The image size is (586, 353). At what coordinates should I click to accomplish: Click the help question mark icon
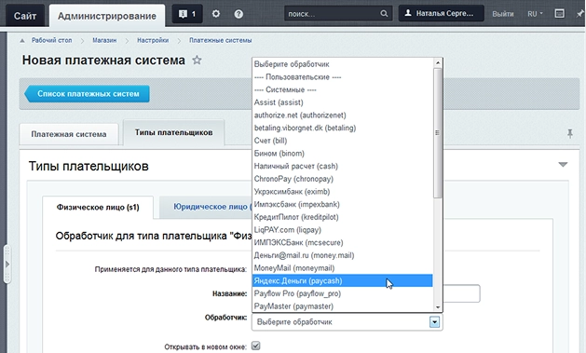238,14
